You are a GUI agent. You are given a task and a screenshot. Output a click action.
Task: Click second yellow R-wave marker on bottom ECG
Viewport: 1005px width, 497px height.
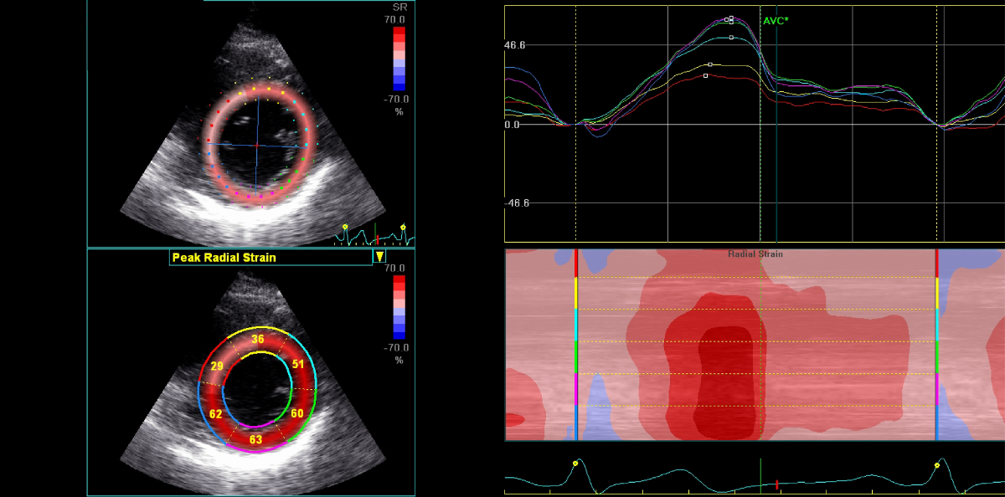pos(937,464)
